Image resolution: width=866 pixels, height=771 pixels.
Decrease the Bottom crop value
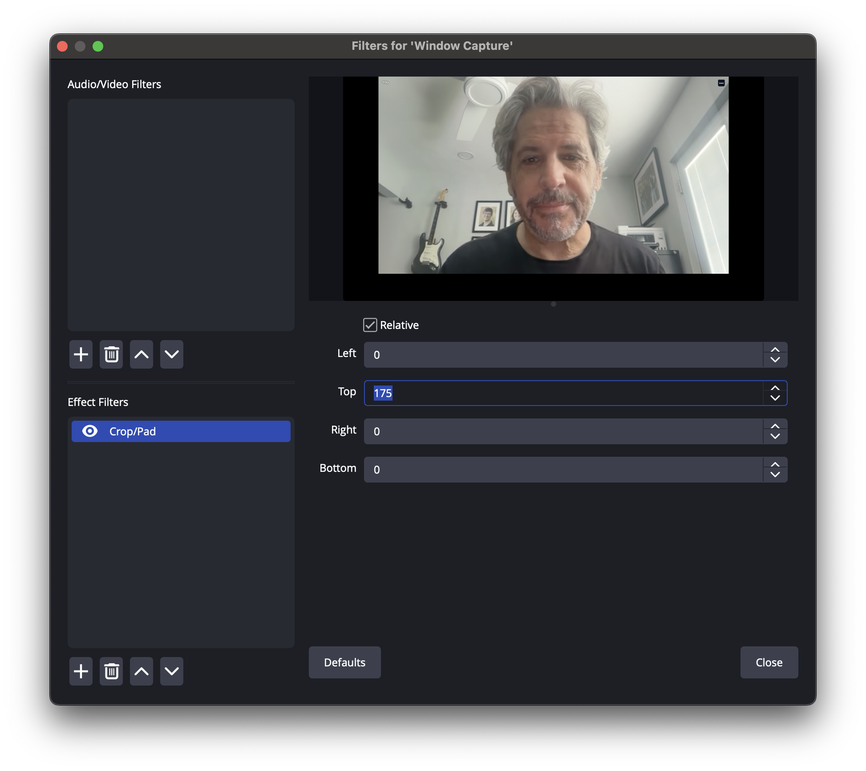[x=775, y=475]
